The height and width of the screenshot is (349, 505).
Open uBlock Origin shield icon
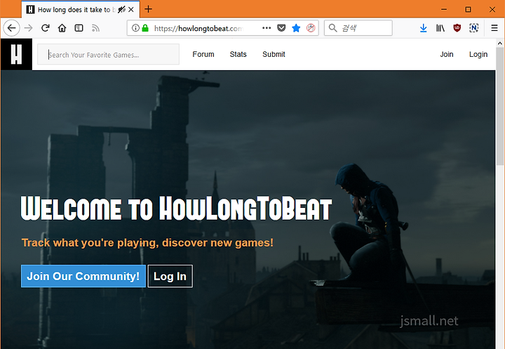tap(457, 28)
